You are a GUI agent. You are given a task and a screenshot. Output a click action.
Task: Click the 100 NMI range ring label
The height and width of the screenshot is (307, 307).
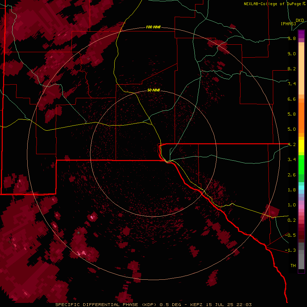point(153,27)
